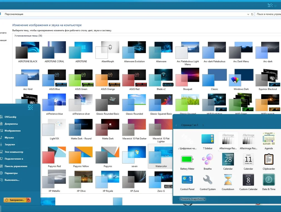Select the Countdown hourglass gadget
This screenshot has width=281, height=212.
click(228, 180)
